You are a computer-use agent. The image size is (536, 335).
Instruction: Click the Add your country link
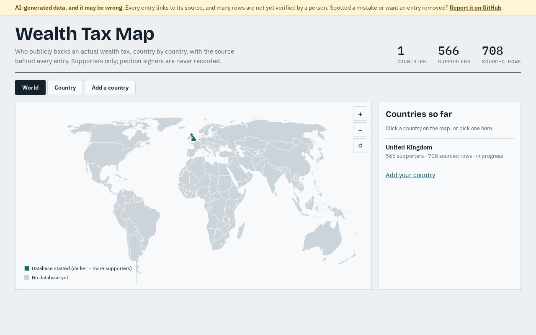pos(410,175)
